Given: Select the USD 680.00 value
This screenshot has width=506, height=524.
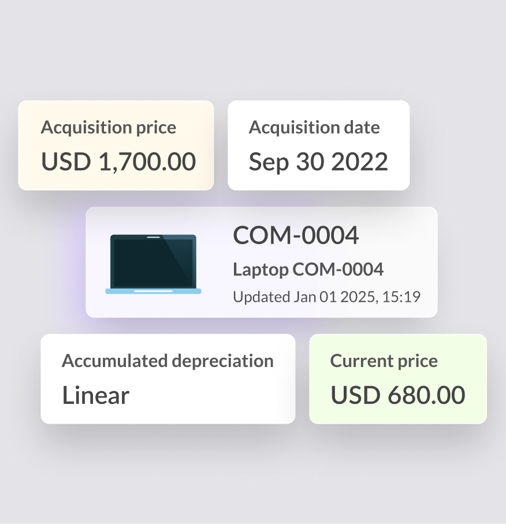Looking at the screenshot, I should [398, 395].
